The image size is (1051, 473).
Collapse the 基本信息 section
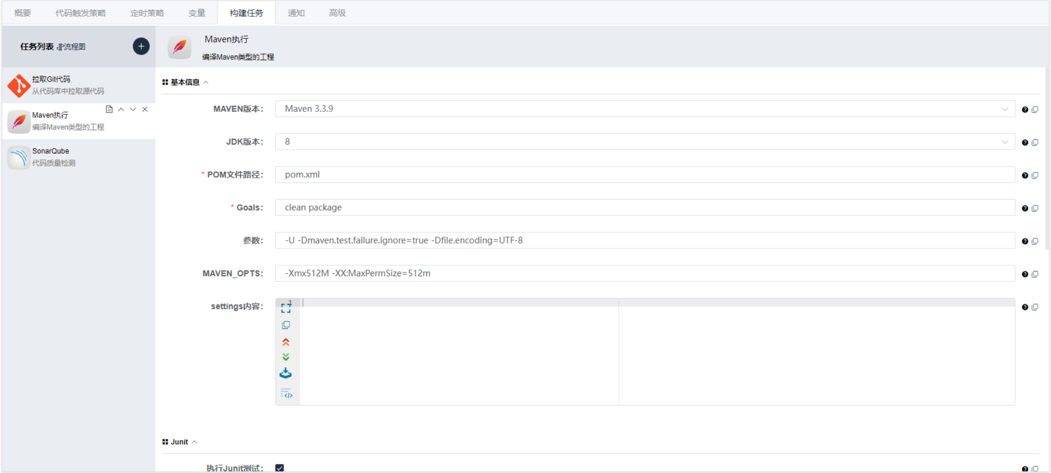[x=206, y=82]
